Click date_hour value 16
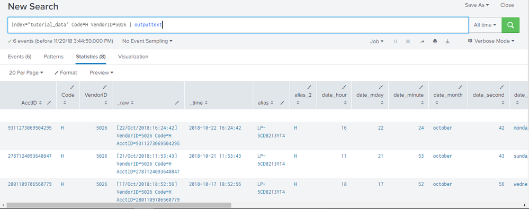Viewport: 529px width, 209px height. click(344, 128)
